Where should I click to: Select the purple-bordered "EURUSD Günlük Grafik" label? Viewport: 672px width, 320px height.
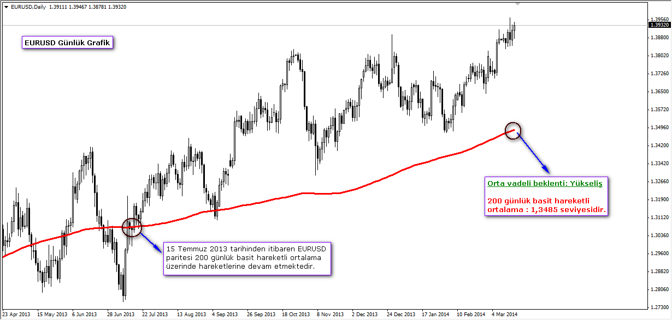point(67,43)
